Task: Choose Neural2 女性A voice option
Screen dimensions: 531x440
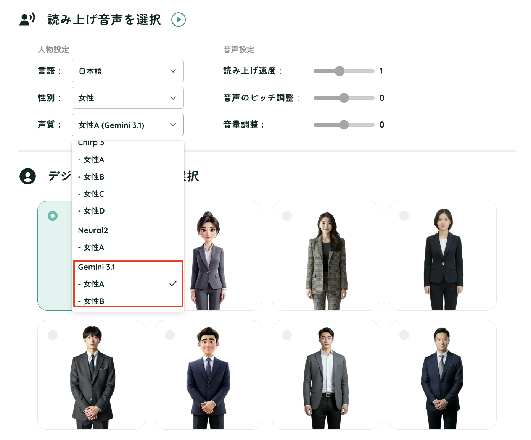Action: pyautogui.click(x=128, y=247)
